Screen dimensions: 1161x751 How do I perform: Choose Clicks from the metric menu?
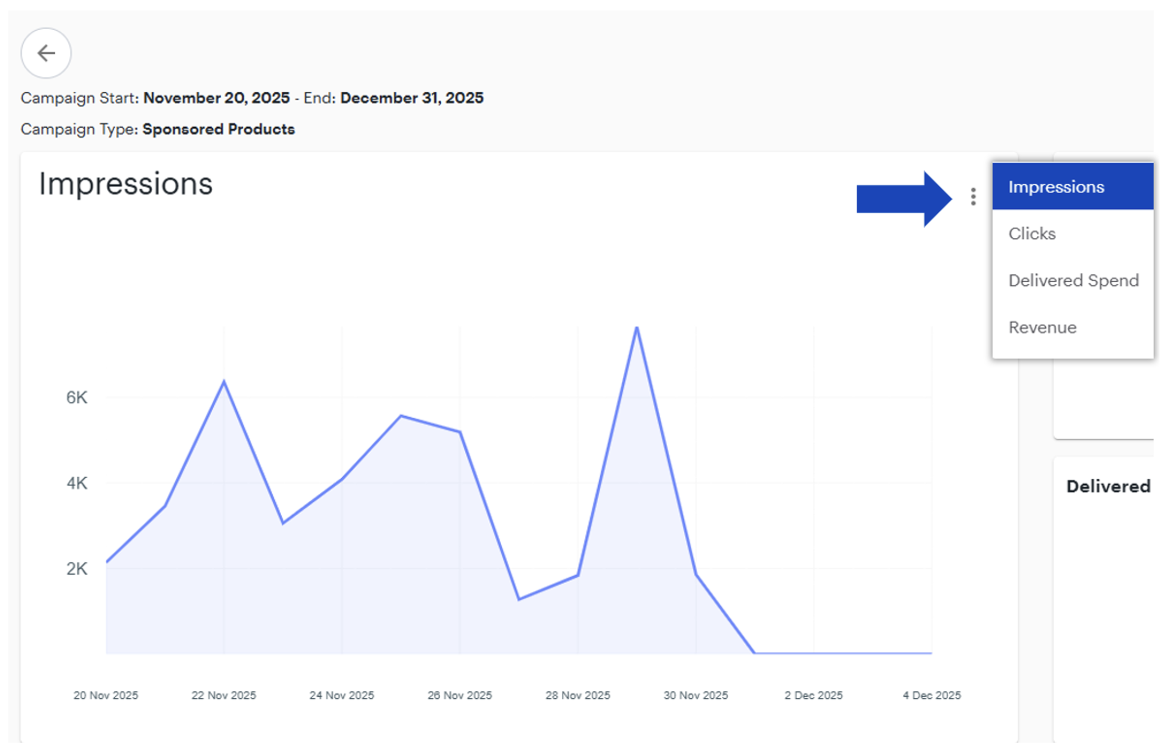[x=1032, y=234]
